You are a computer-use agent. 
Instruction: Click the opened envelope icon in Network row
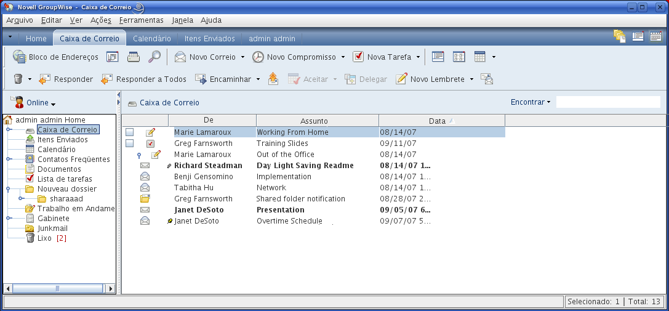[x=145, y=187]
